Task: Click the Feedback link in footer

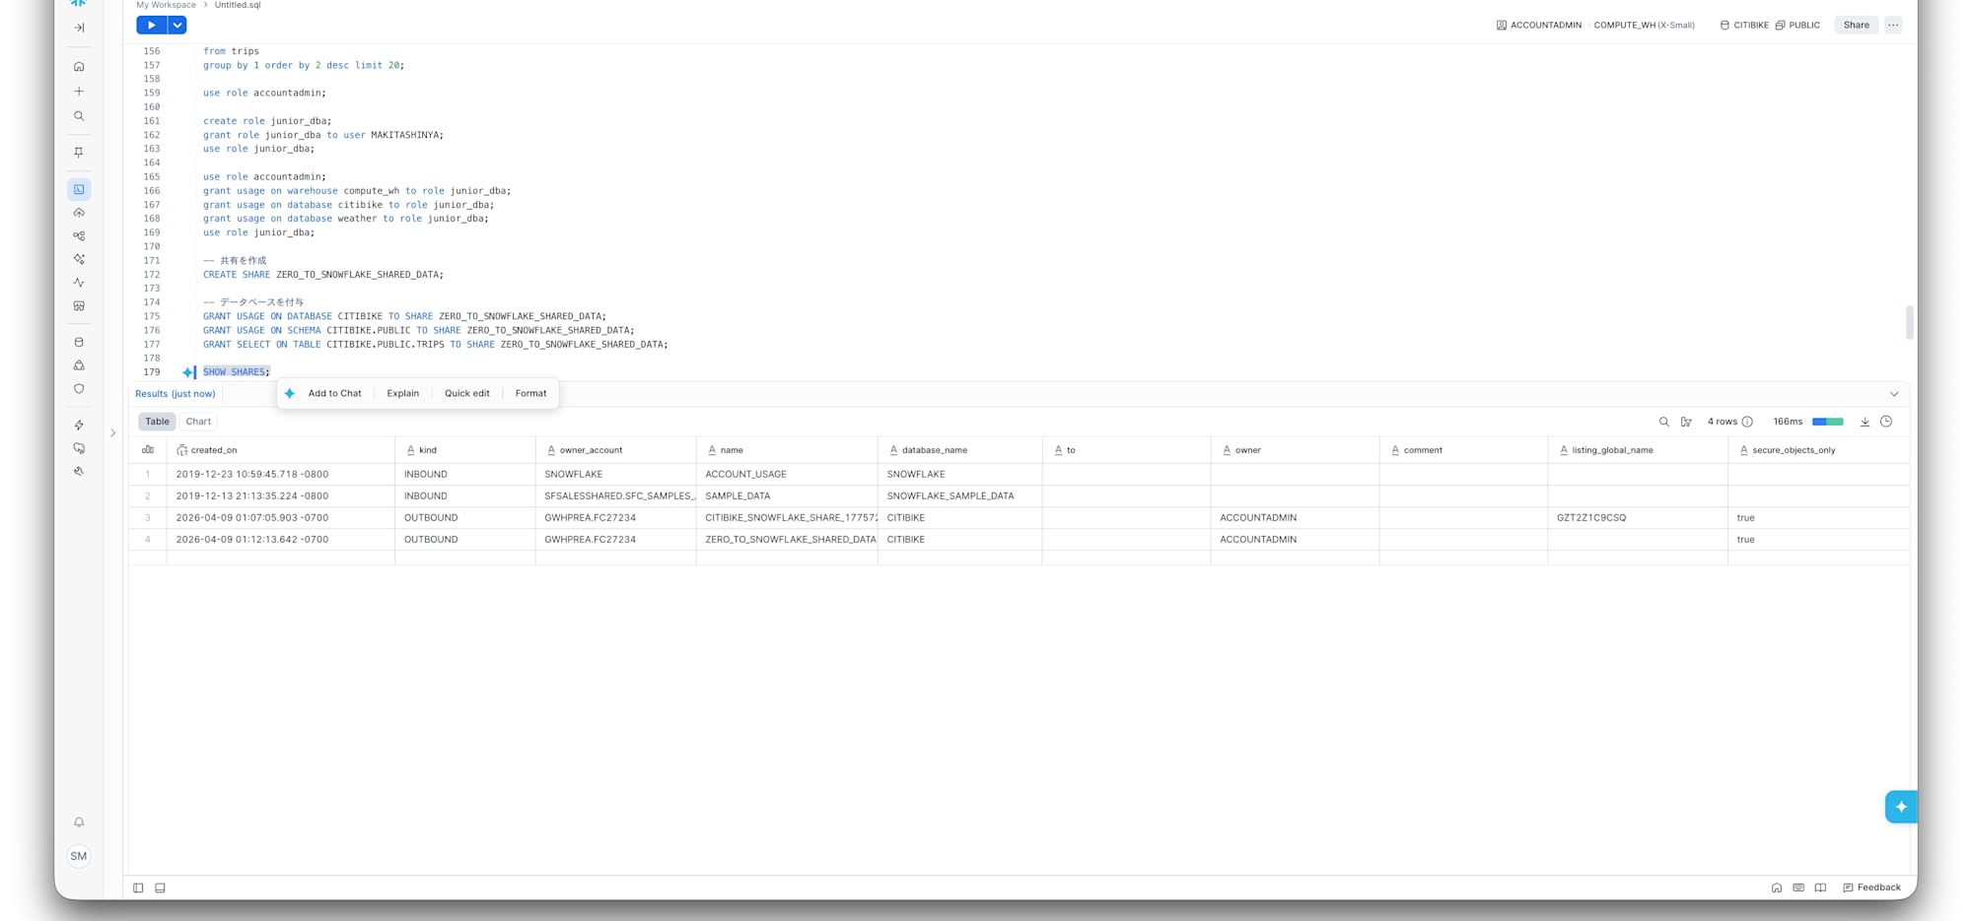Action: pyautogui.click(x=1871, y=888)
